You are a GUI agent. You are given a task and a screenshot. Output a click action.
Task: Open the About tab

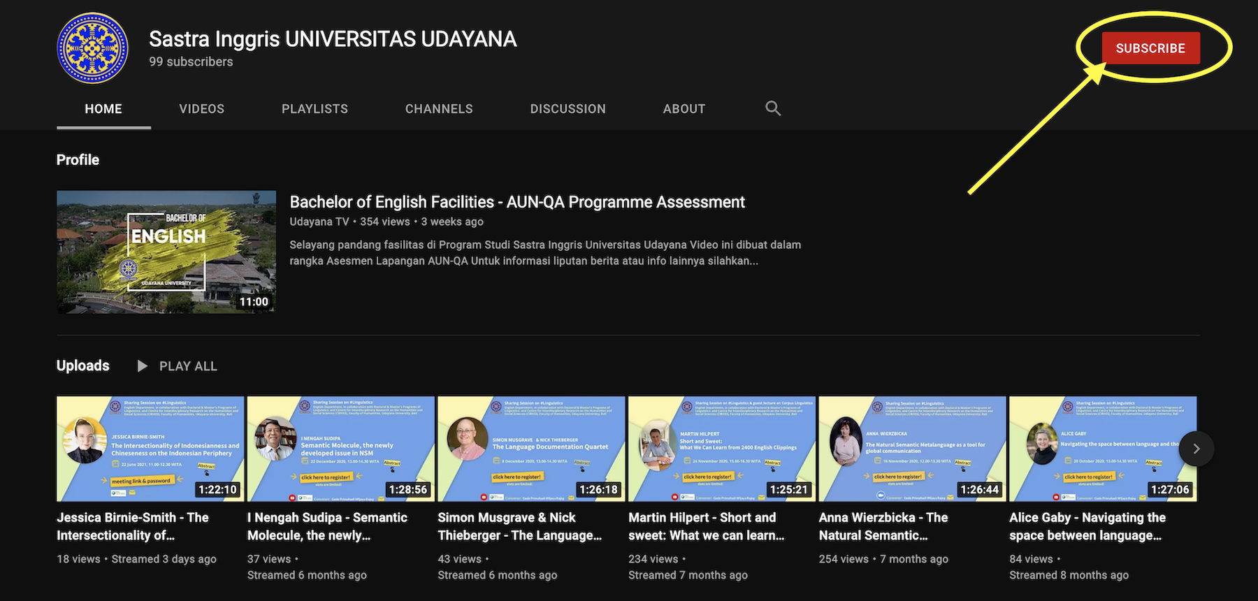(x=684, y=109)
